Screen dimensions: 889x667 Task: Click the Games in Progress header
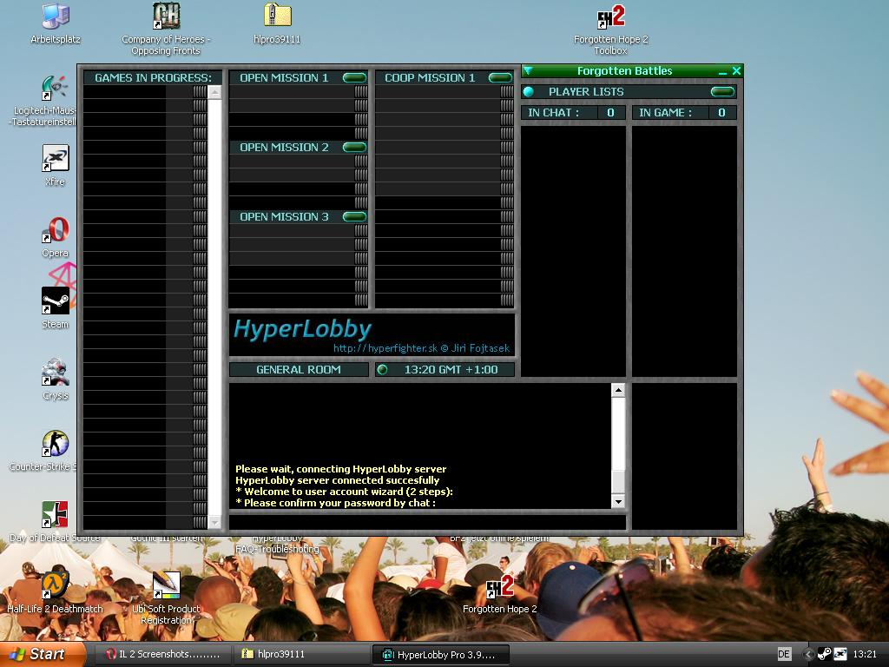click(x=153, y=77)
